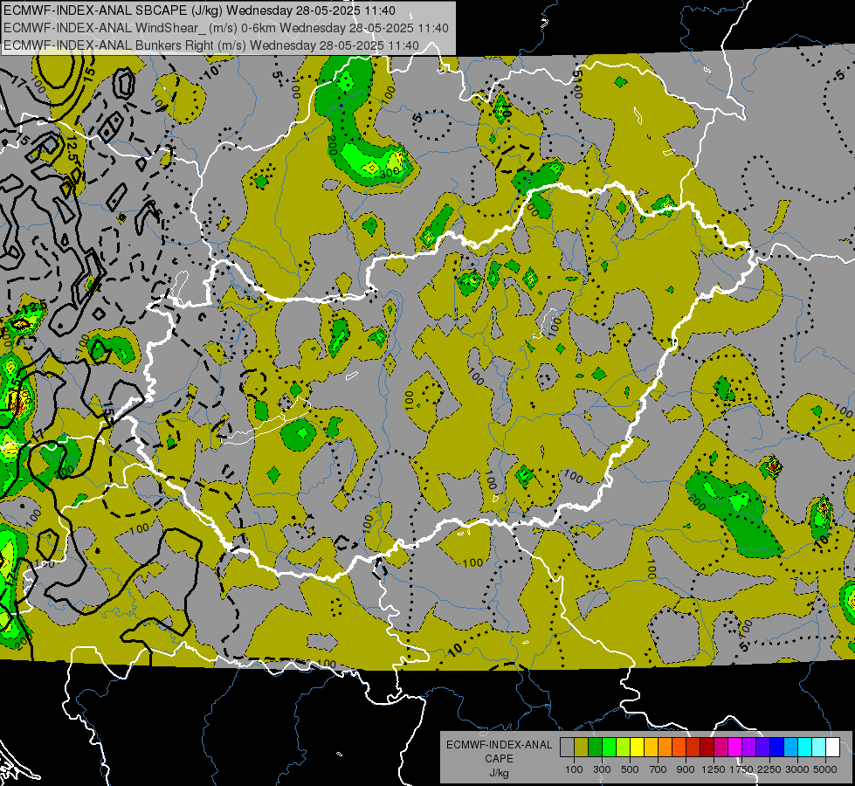Select the pale cyan legend swatch
This screenshot has height=786, width=855.
(819, 747)
